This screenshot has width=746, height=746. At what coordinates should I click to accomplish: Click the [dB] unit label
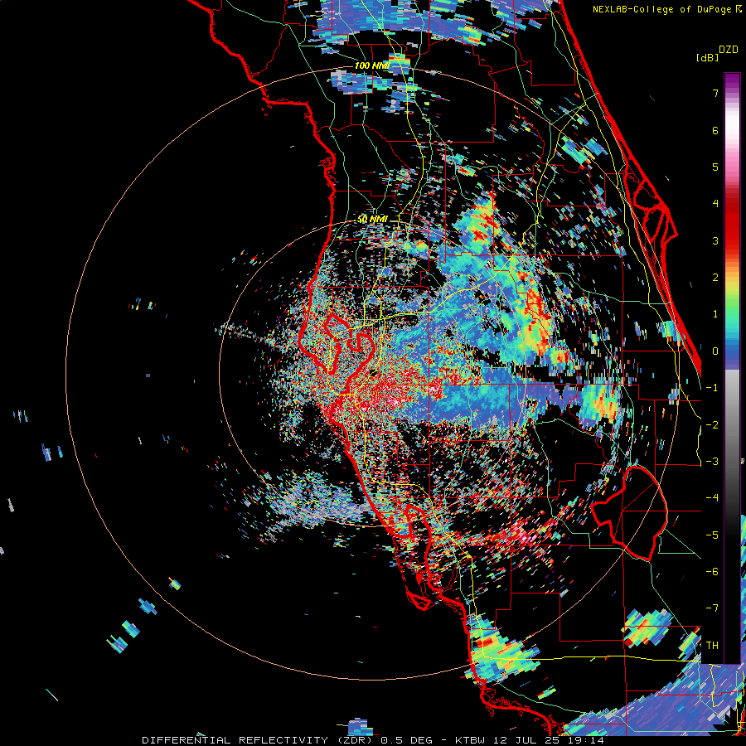coord(707,57)
